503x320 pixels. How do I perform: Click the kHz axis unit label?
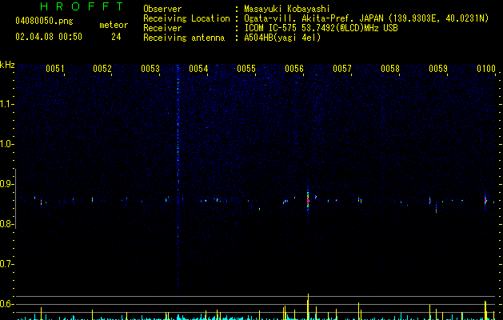click(7, 65)
